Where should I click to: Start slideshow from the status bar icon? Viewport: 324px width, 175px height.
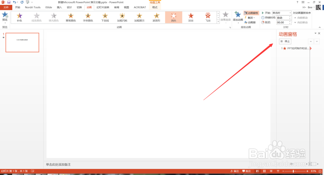(x=278, y=171)
